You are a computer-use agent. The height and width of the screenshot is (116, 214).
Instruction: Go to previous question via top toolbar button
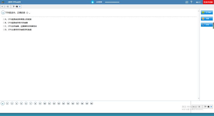[x=5, y=7]
